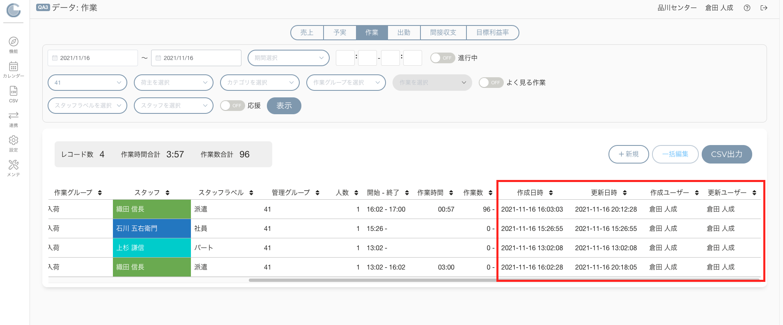The width and height of the screenshot is (783, 325).
Task: Click the CSV出力 button
Action: pyautogui.click(x=727, y=154)
